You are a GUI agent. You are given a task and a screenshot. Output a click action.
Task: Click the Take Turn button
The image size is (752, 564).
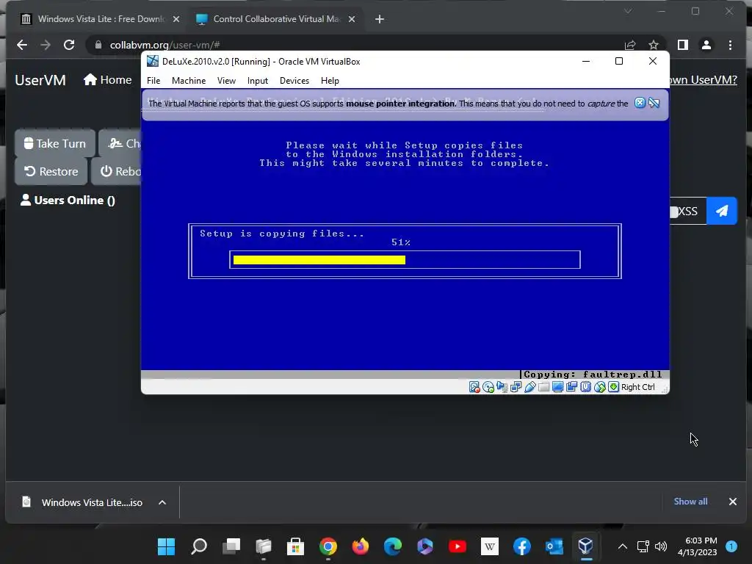pyautogui.click(x=55, y=143)
